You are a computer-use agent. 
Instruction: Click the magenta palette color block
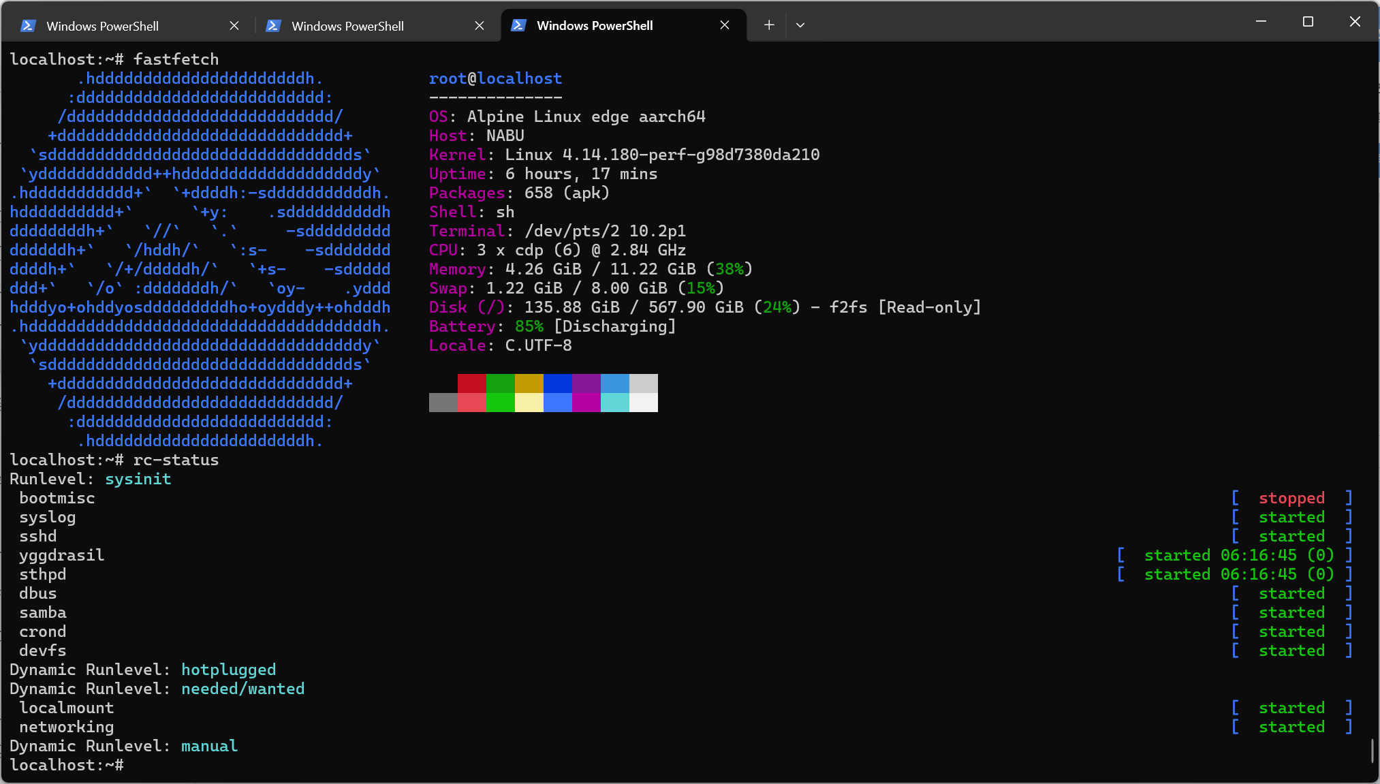pyautogui.click(x=586, y=403)
